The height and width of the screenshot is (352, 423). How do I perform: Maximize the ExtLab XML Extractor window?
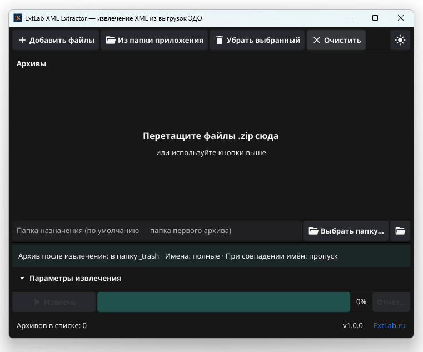pos(375,18)
